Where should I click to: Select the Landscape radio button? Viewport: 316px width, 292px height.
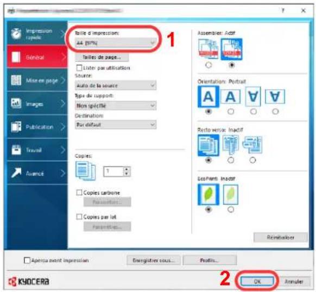point(231,111)
